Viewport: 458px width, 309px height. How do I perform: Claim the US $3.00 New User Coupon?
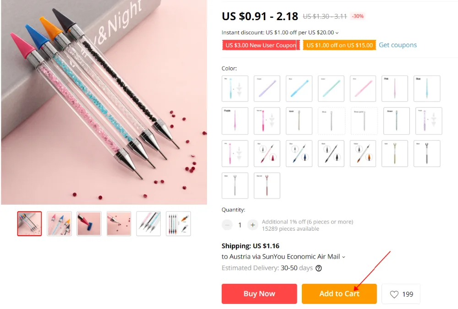[x=261, y=45]
